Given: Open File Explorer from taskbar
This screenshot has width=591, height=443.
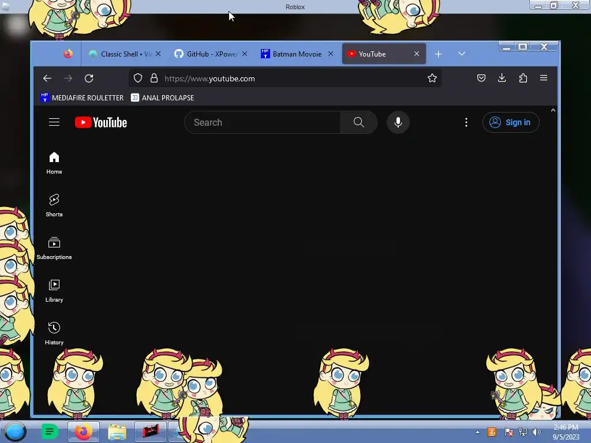Looking at the screenshot, I should click(117, 431).
